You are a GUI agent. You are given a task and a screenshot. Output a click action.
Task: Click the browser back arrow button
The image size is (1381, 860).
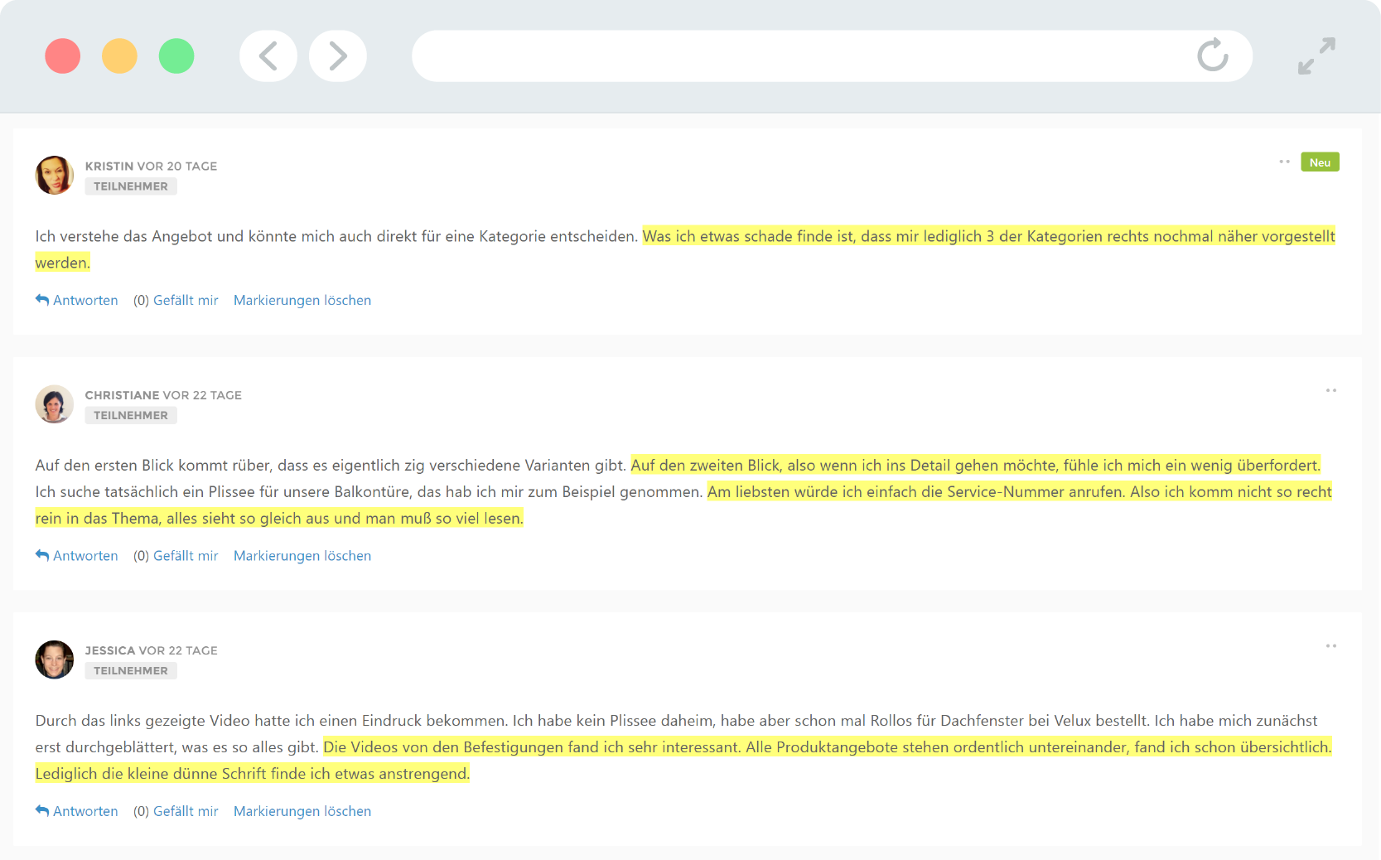[x=268, y=56]
